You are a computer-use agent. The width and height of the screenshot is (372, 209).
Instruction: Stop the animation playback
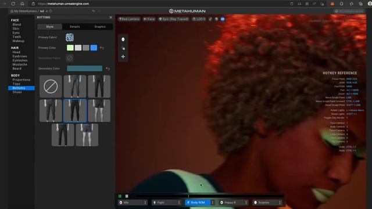(x=127, y=196)
